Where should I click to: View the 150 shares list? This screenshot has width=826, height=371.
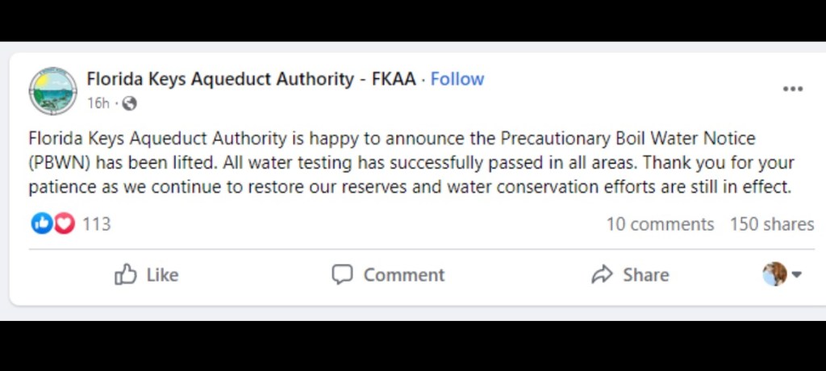771,224
